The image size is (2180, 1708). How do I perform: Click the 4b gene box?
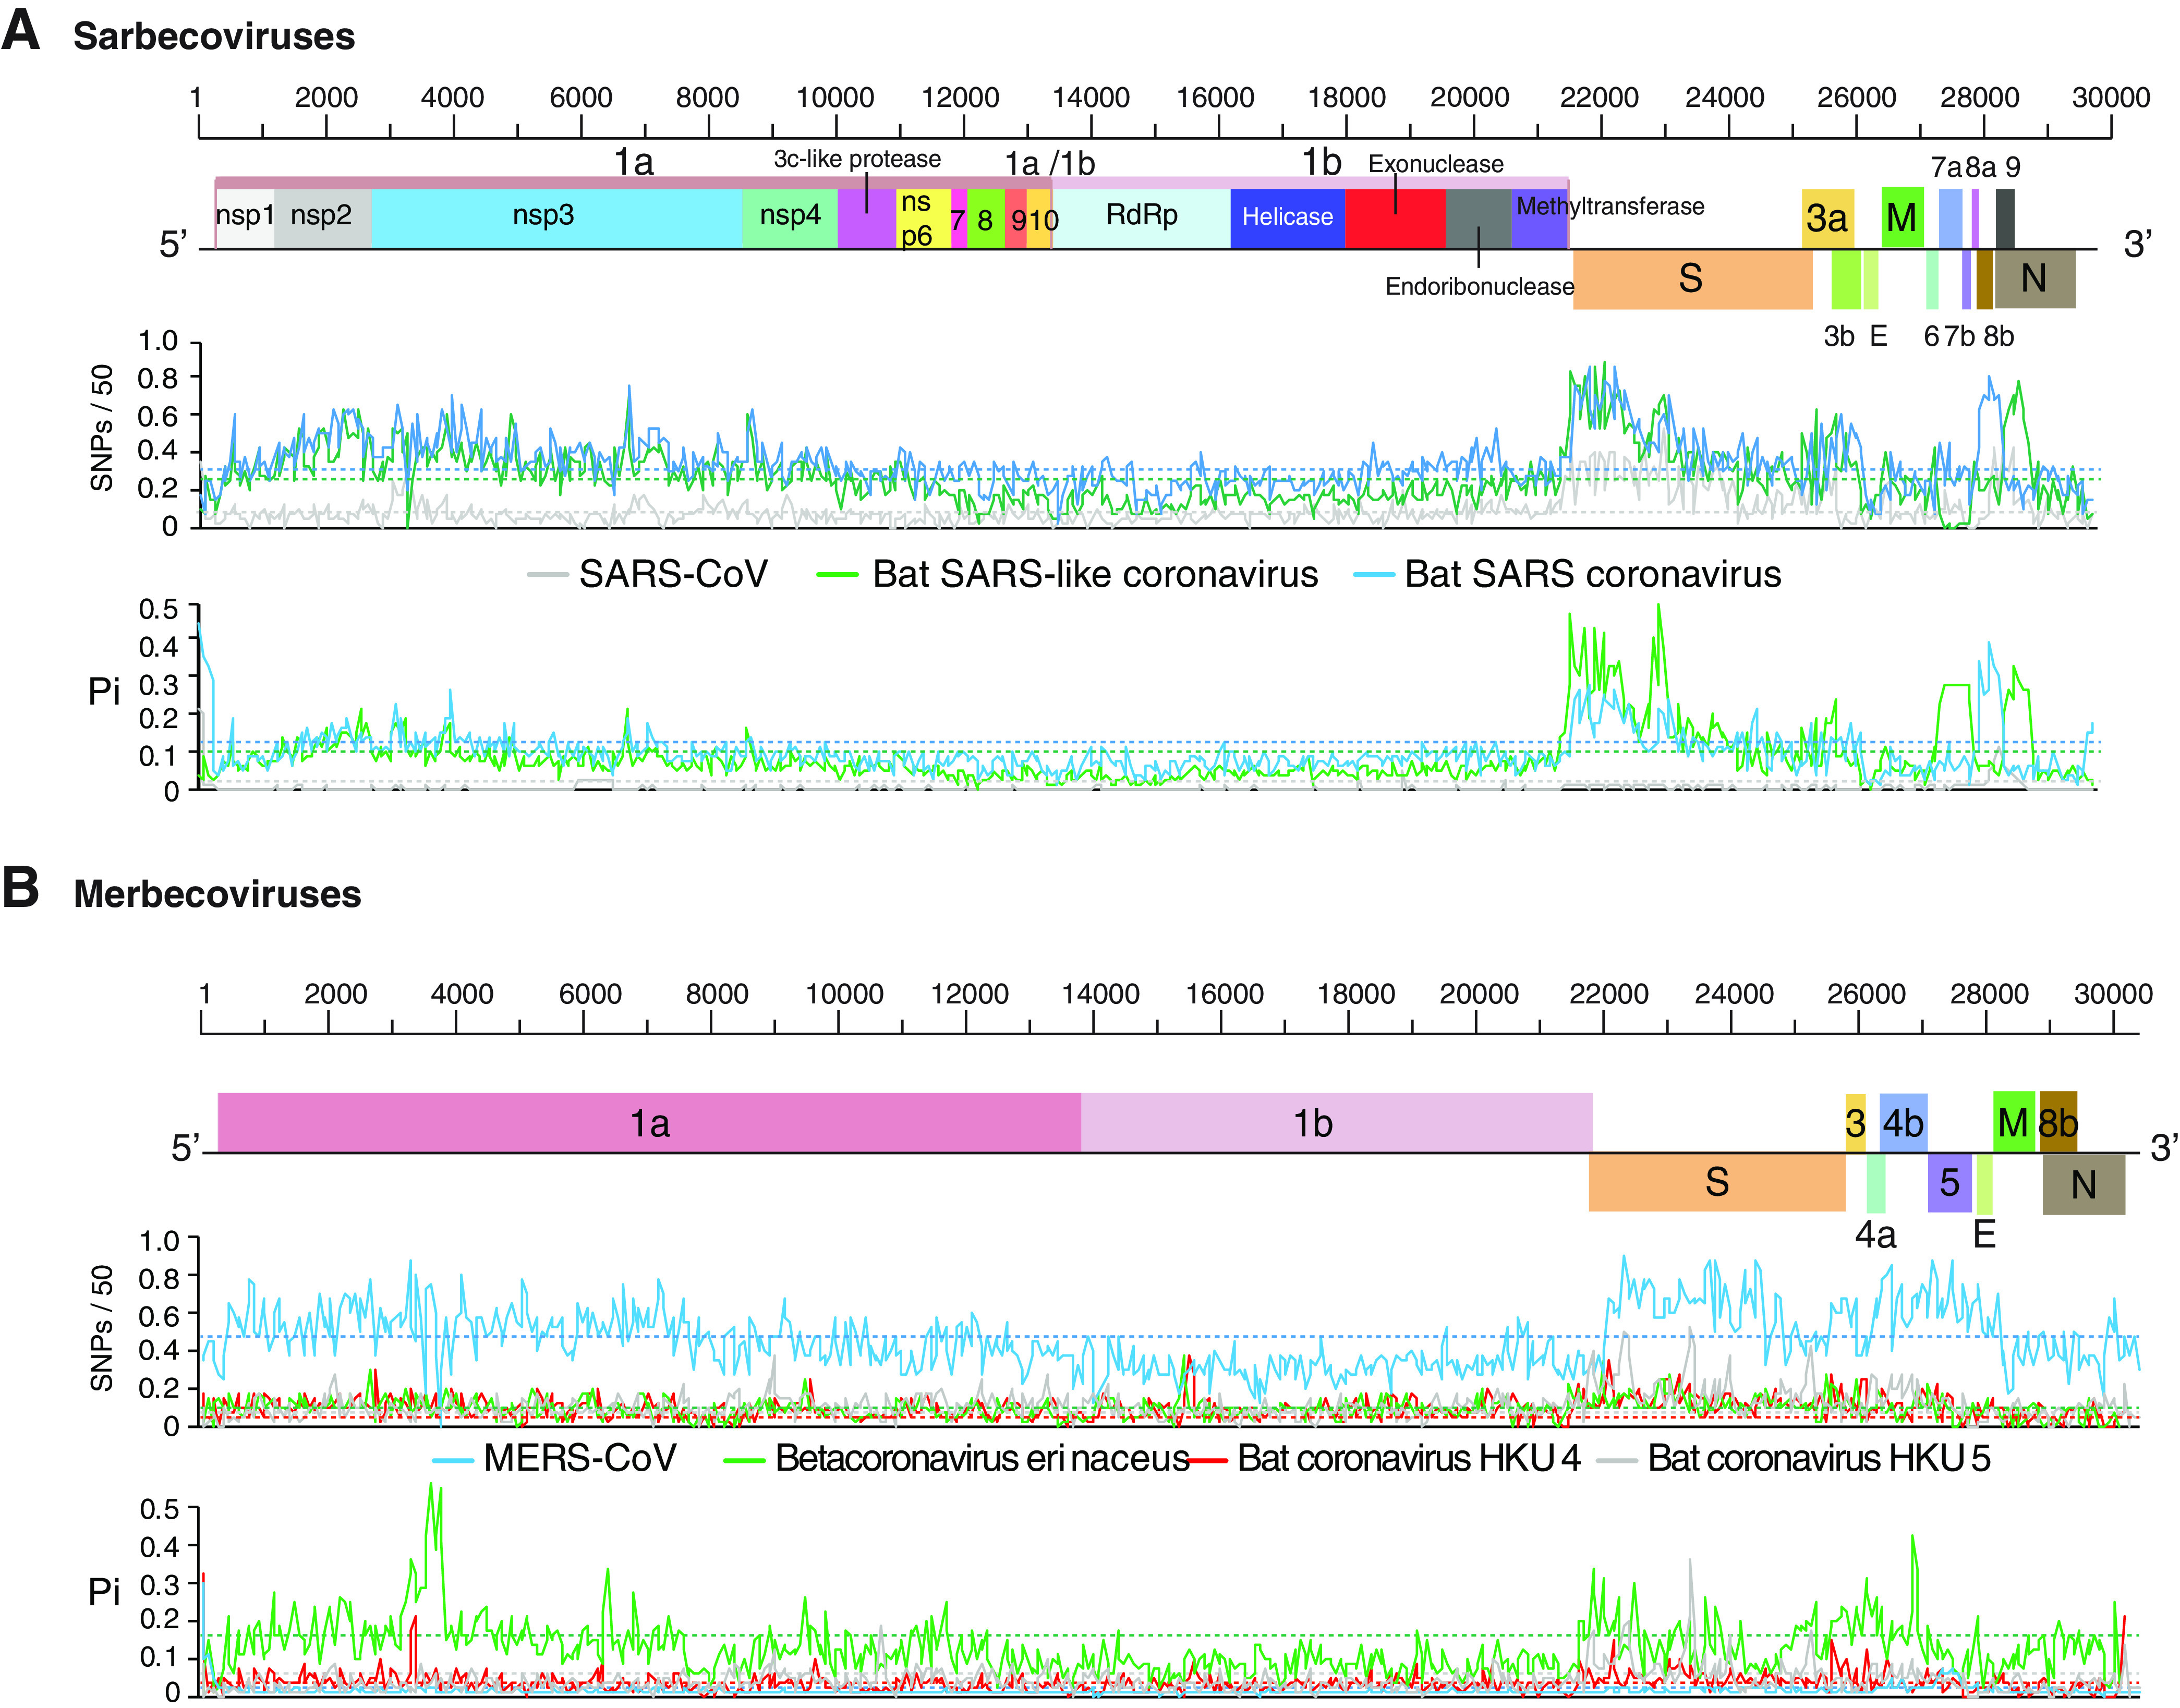(x=1903, y=1123)
